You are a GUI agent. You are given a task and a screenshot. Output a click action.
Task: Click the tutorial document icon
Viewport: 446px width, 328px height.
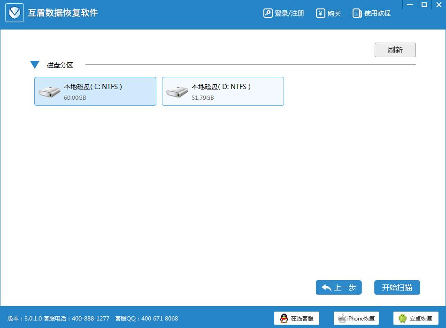click(357, 13)
